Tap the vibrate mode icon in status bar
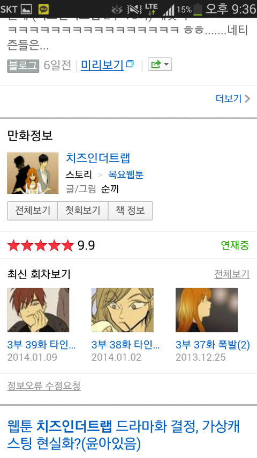 click(134, 10)
